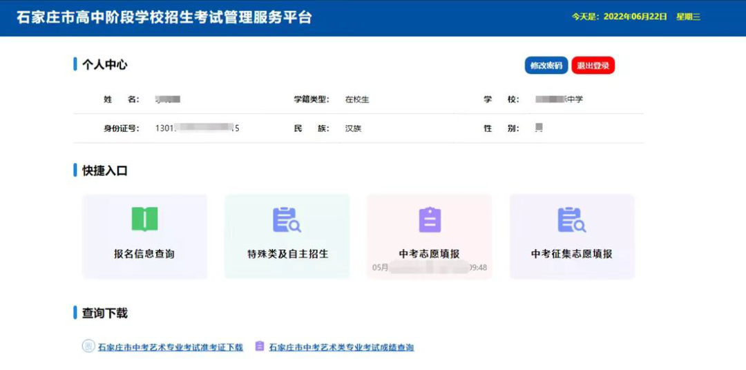
Task: Click the 个人中心 section heading
Action: 105,65
